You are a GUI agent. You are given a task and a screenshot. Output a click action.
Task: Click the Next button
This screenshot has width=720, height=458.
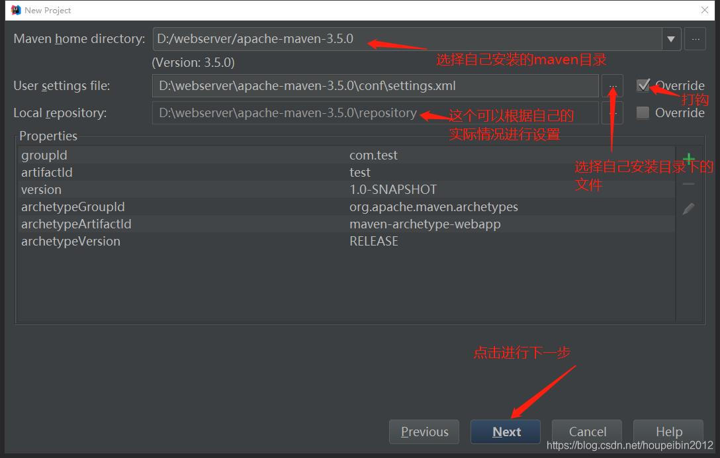coord(506,432)
